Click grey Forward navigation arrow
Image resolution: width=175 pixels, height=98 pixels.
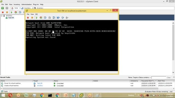[7, 8]
